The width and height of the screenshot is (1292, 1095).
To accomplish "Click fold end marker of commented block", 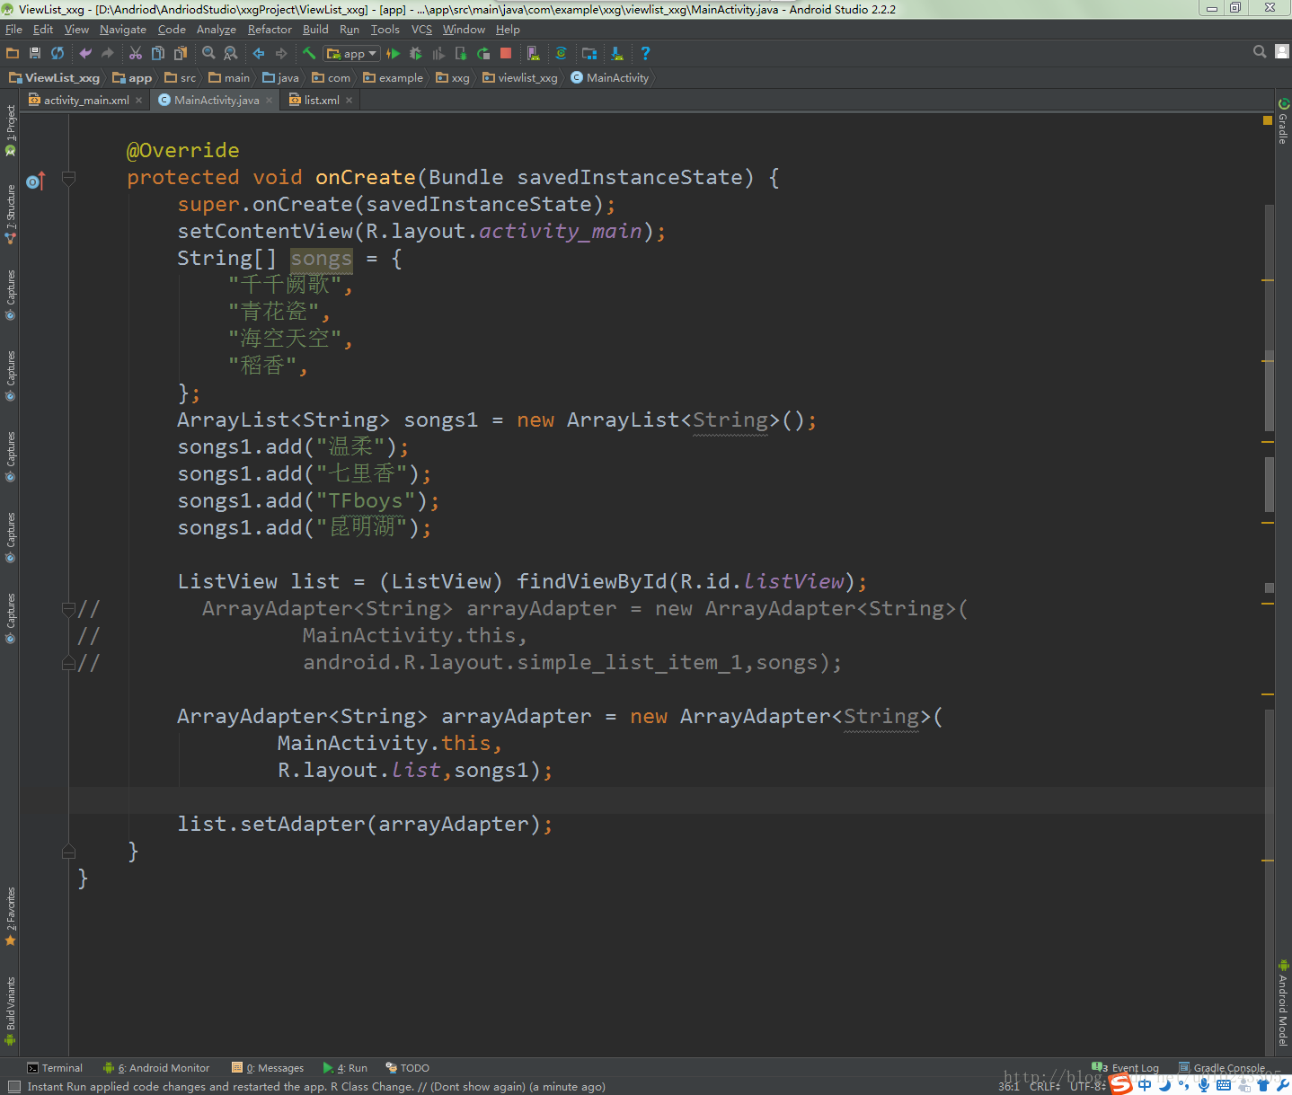I will (68, 663).
